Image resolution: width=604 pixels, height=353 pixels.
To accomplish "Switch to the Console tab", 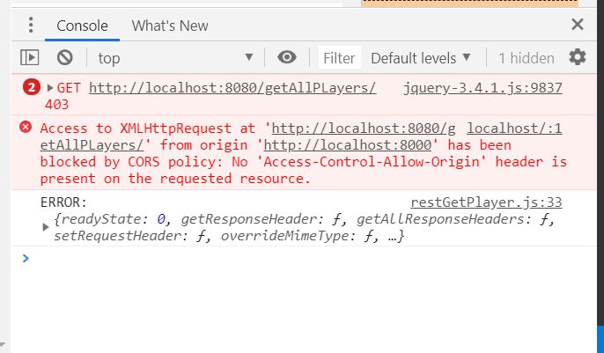I will pyautogui.click(x=82, y=26).
